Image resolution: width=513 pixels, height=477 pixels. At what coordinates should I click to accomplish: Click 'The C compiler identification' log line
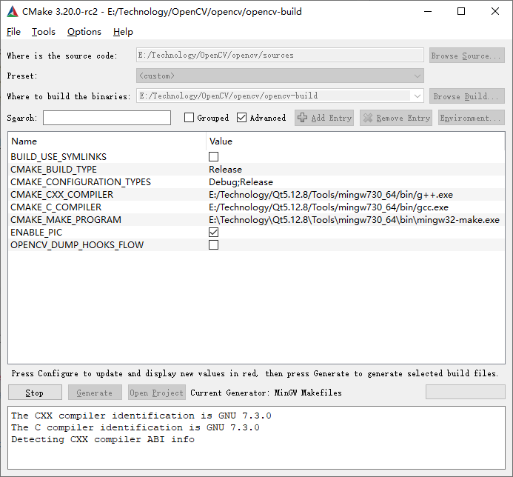pos(135,427)
